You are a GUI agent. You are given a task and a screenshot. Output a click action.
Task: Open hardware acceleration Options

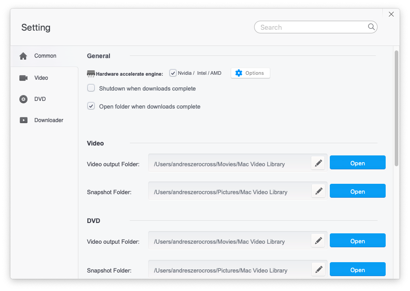tap(250, 73)
